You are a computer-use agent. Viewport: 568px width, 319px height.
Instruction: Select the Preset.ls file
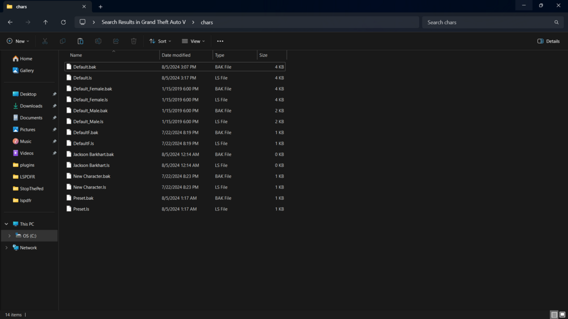(175, 209)
